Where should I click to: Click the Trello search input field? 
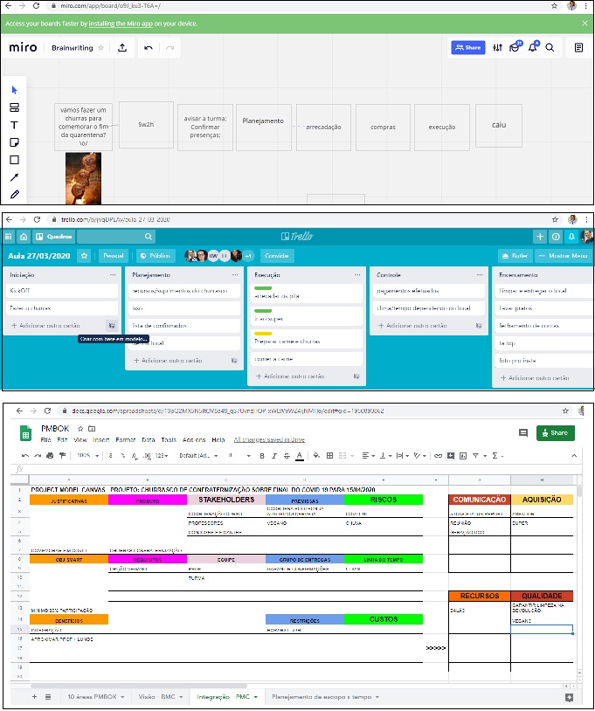(115, 236)
